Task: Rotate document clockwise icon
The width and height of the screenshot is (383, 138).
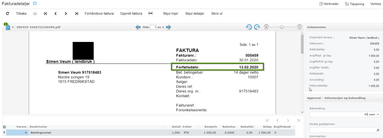Action: point(257,27)
